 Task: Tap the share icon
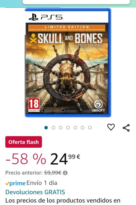tap(126, 128)
